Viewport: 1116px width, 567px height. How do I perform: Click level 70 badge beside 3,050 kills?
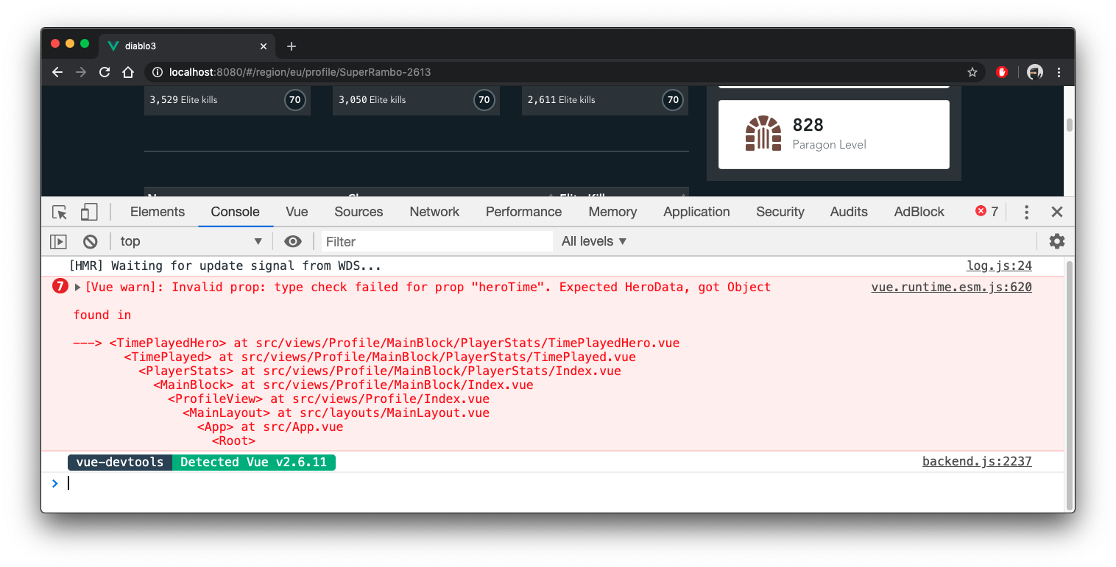coord(484,100)
